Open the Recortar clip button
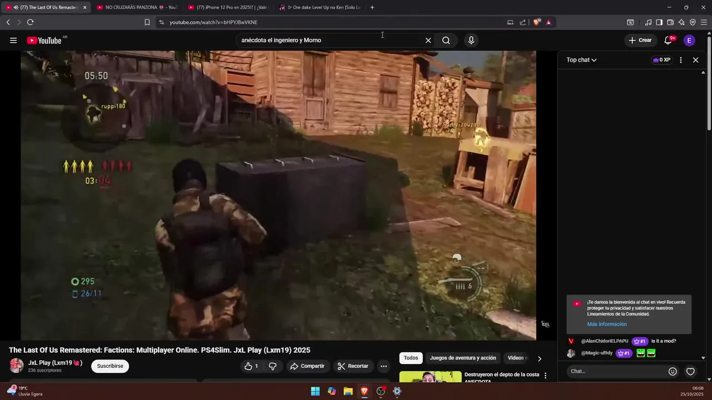 (353, 366)
